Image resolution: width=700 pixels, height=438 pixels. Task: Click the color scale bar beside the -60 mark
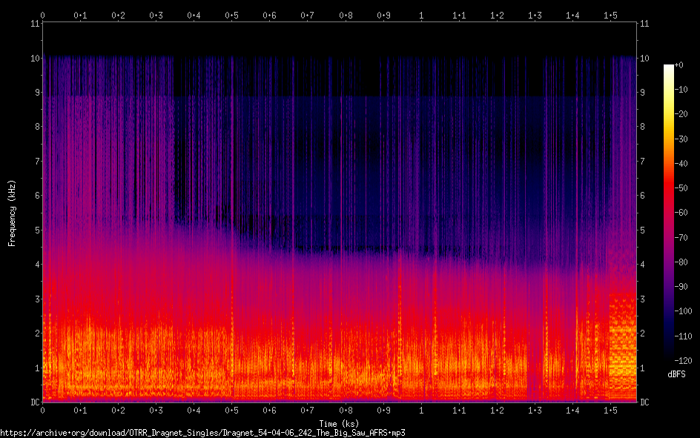(669, 213)
